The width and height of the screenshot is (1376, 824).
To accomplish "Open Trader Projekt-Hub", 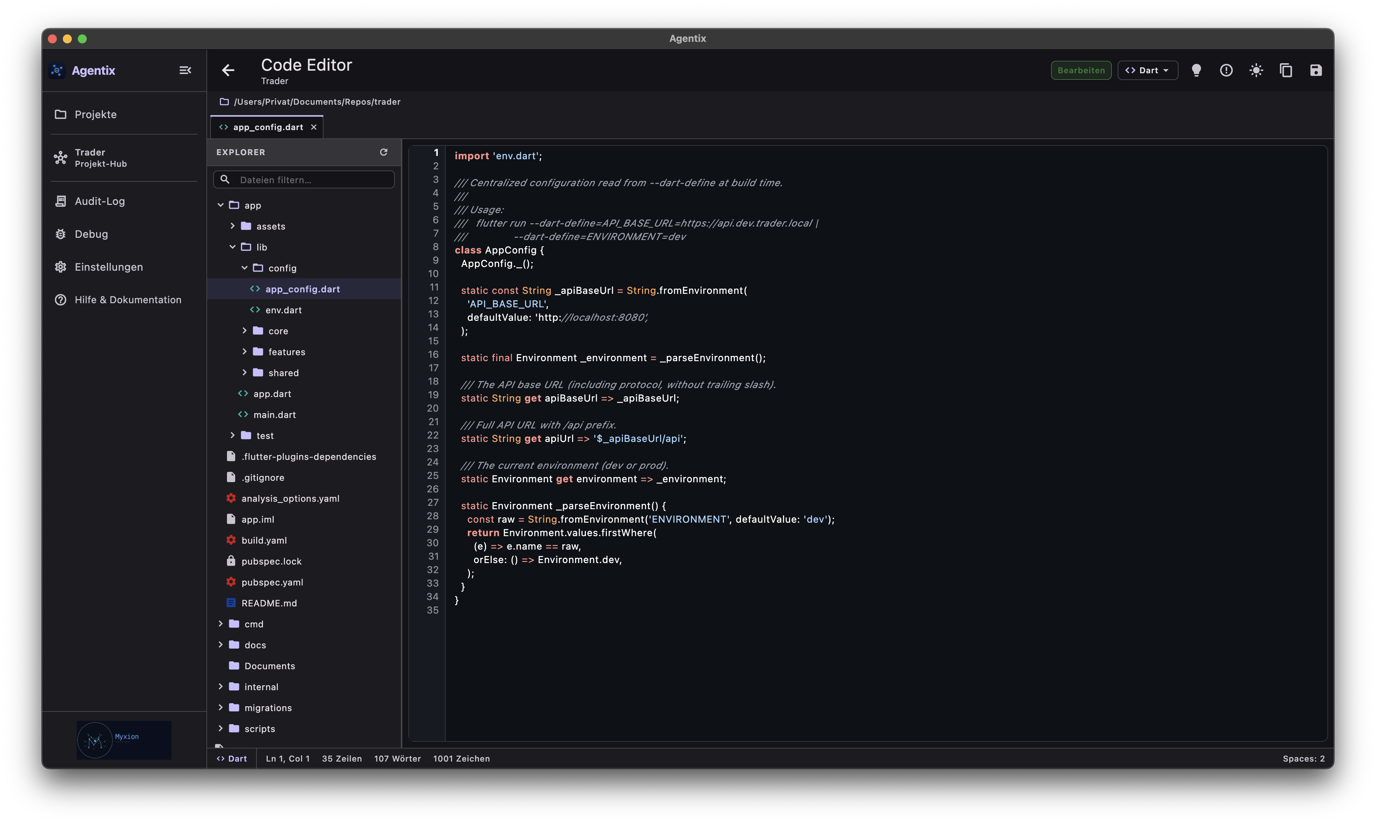I will pos(124,158).
